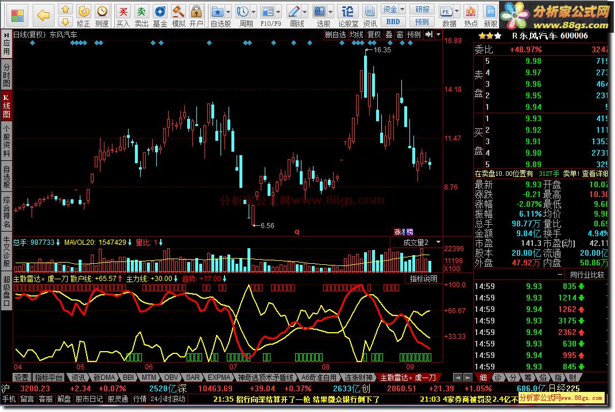Click the 指标说明 button
The image size is (615, 412).
(x=424, y=279)
